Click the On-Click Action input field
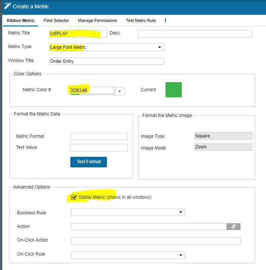Image resolution: width=266 pixels, height=270 pixels. pyautogui.click(x=156, y=241)
